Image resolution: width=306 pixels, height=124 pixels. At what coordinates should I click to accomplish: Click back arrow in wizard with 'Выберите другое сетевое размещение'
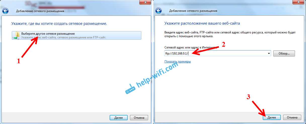(5, 11)
